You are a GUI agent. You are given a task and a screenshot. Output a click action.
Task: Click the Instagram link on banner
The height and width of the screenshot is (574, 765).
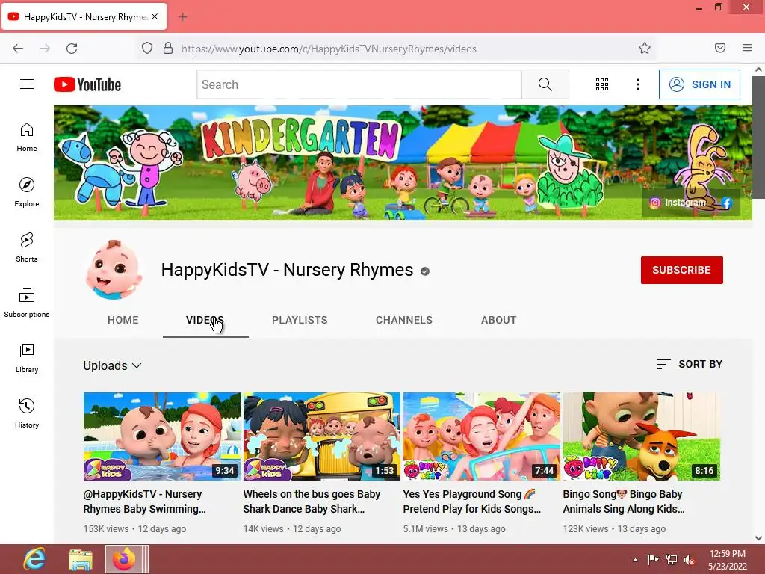click(x=678, y=202)
